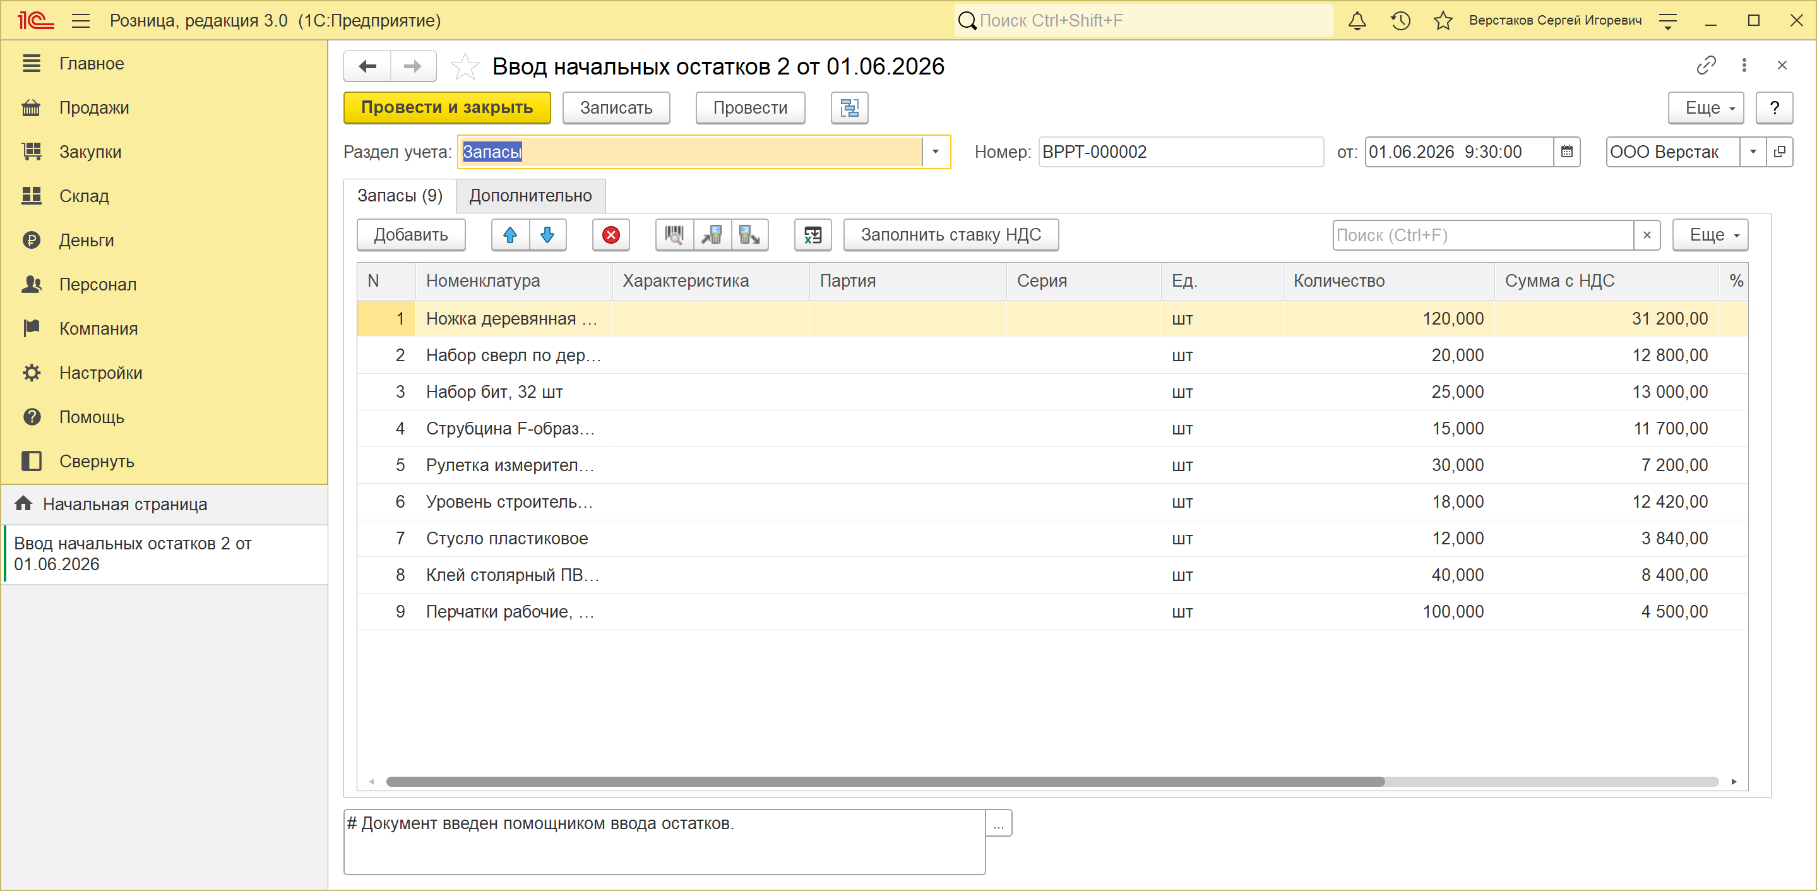This screenshot has width=1817, height=891.
Task: Click the Добавить button
Action: click(411, 235)
